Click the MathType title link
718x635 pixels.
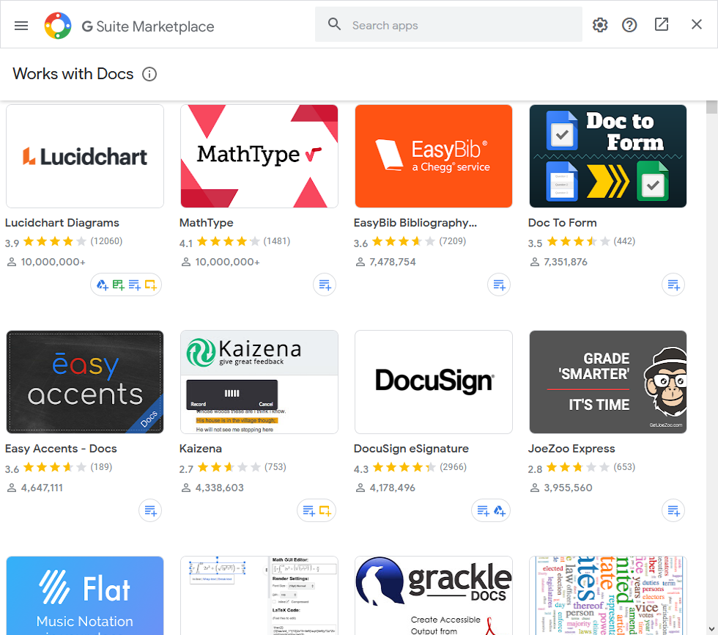207,223
